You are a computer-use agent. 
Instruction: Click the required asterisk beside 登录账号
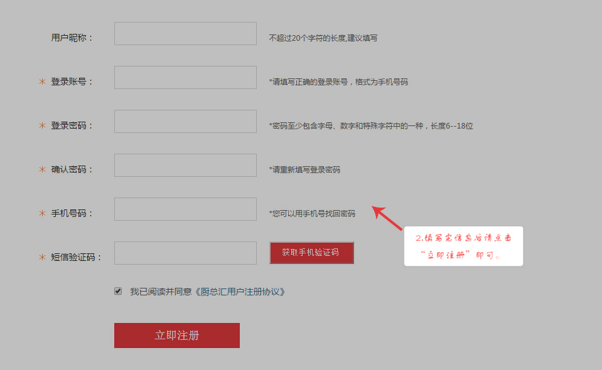click(42, 82)
